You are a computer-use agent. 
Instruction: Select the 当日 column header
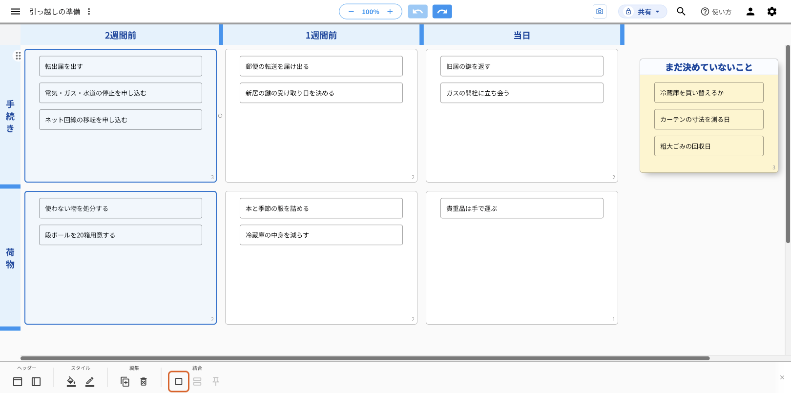522,35
